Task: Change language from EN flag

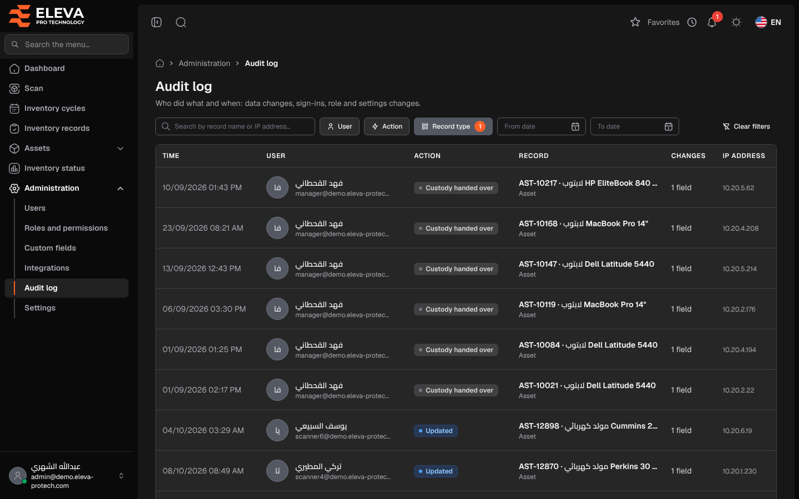Action: pyautogui.click(x=768, y=22)
